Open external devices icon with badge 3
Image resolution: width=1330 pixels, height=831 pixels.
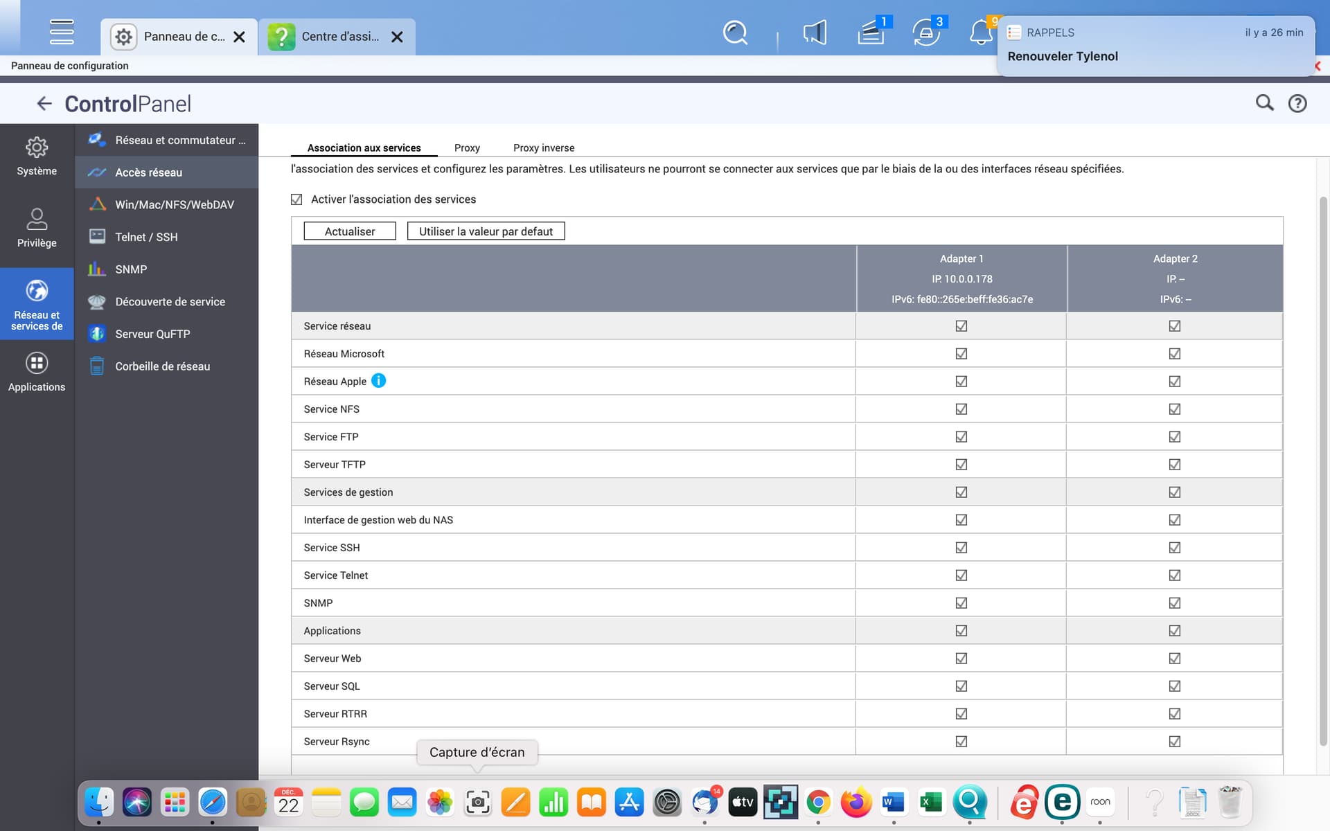[926, 33]
